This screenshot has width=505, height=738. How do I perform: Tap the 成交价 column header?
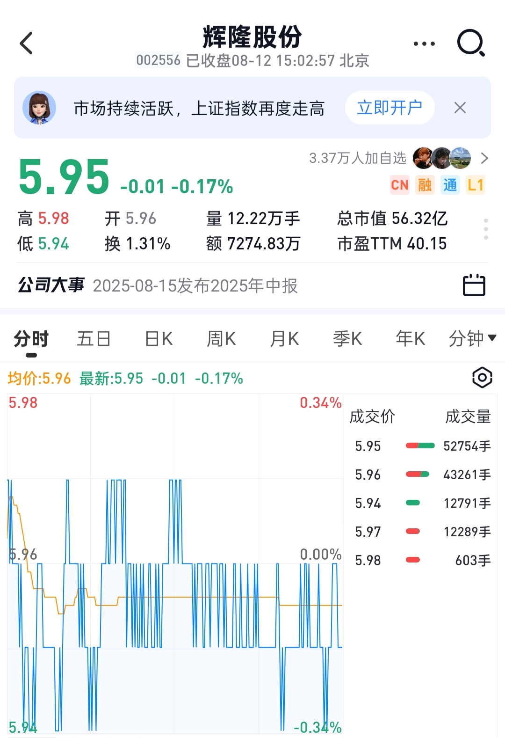tap(372, 416)
